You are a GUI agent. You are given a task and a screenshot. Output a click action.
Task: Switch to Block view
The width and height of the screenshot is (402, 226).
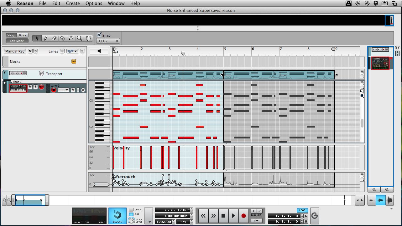coord(23,35)
